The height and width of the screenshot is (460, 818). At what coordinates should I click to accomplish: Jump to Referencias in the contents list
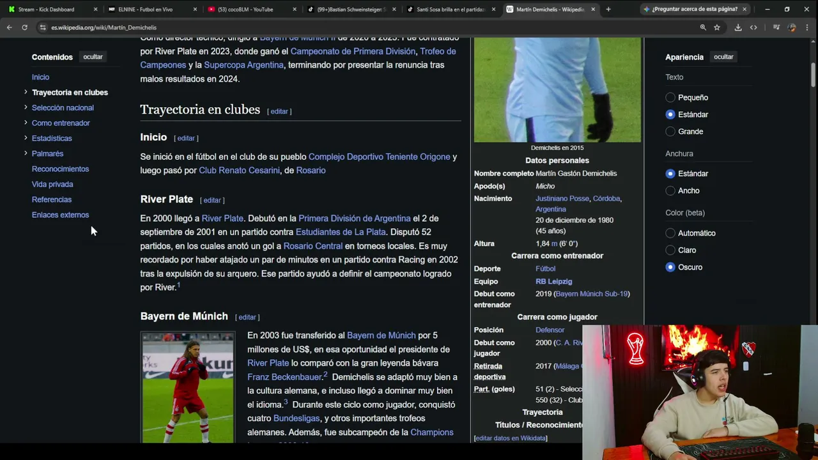52,200
